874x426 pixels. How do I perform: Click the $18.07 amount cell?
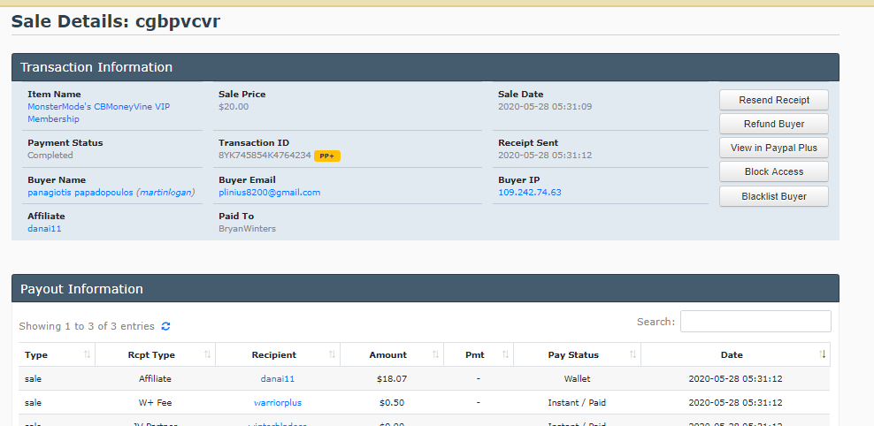[x=392, y=378]
